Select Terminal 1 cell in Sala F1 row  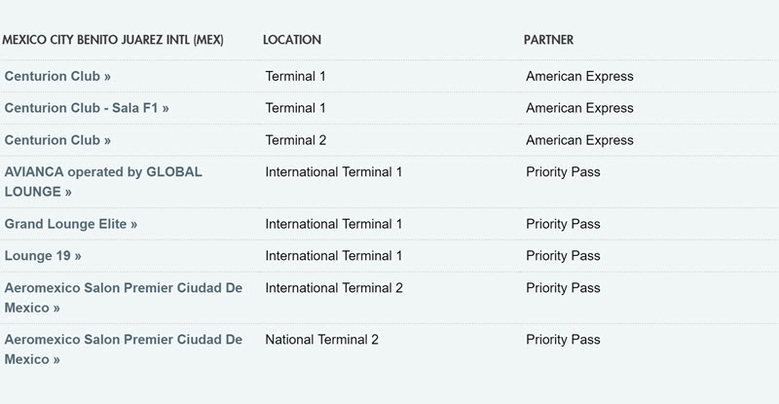295,108
